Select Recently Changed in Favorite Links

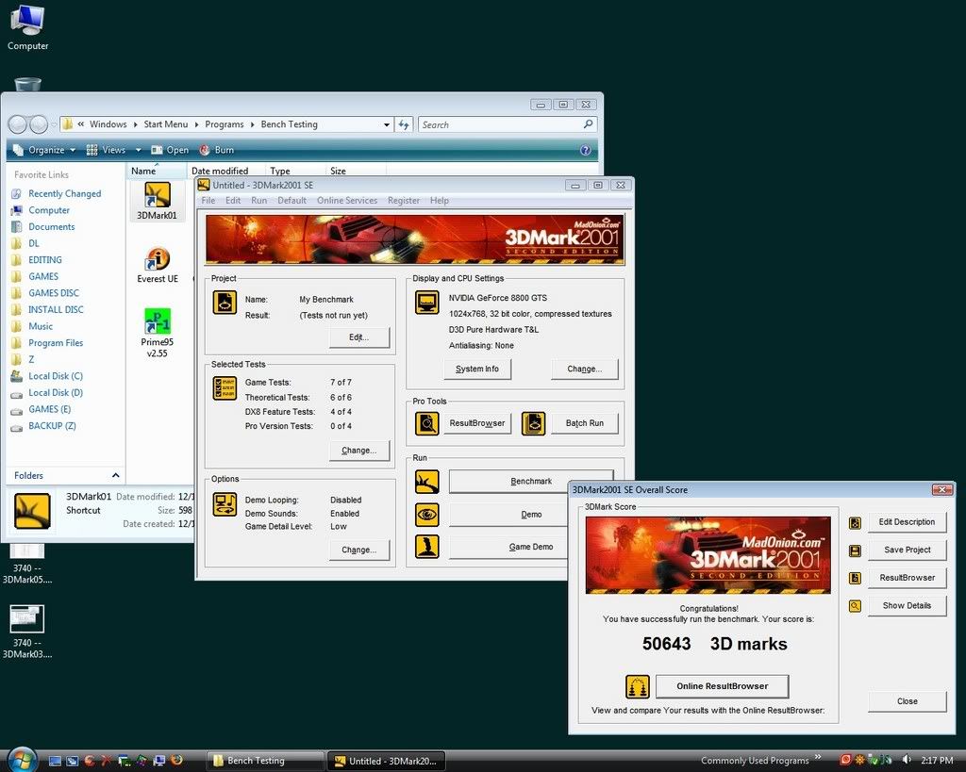[x=65, y=193]
